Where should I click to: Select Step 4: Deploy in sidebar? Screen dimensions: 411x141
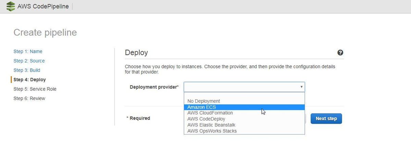(29, 80)
